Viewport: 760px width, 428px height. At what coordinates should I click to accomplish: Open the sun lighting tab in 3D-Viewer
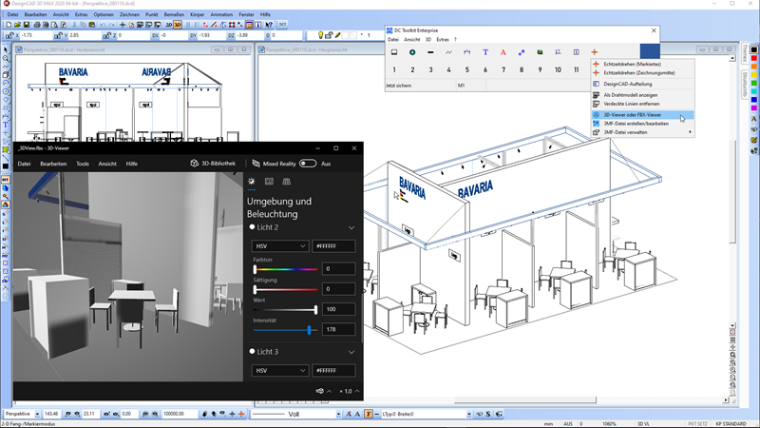[252, 182]
